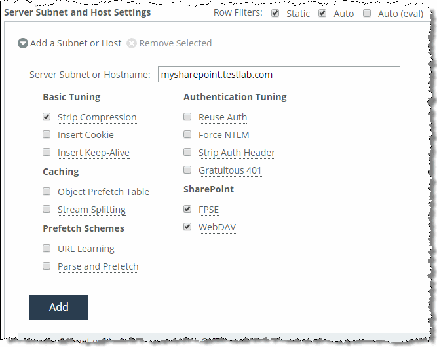Check the Parse and Prefetch box
Screen dimensions: 437x347
pyautogui.click(x=47, y=266)
